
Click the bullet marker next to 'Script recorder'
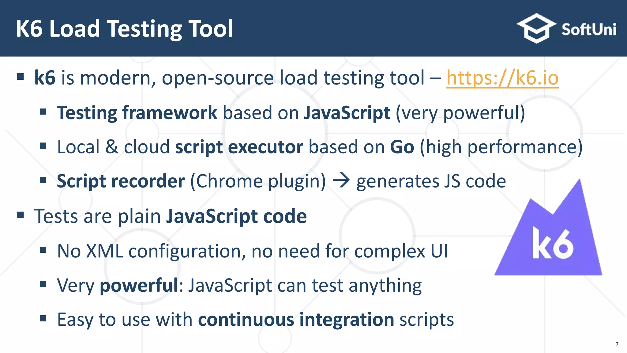tap(43, 180)
